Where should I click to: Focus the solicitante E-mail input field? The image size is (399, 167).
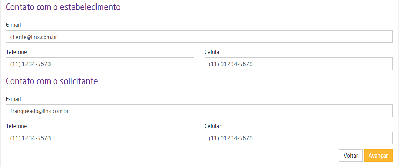tap(199, 111)
